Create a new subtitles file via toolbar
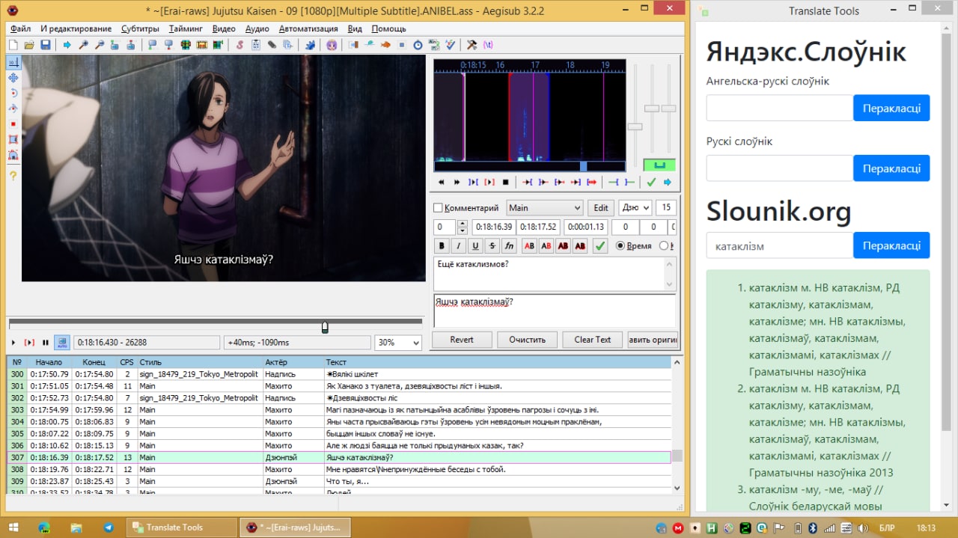Image resolution: width=958 pixels, height=538 pixels. (x=13, y=45)
